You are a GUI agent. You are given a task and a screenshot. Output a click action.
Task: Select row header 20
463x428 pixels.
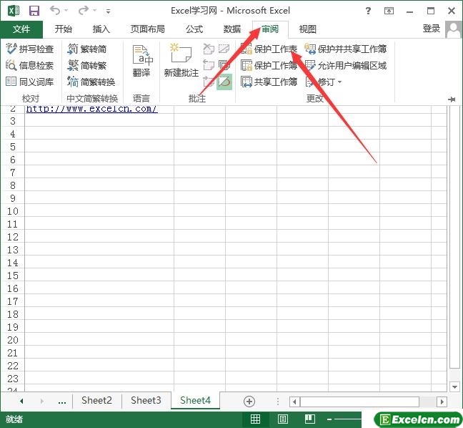pyautogui.click(x=13, y=340)
